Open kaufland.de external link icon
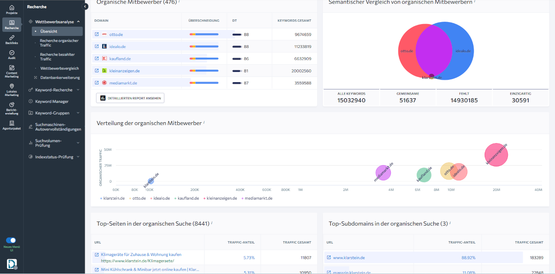This screenshot has height=274, width=555. coord(97,59)
